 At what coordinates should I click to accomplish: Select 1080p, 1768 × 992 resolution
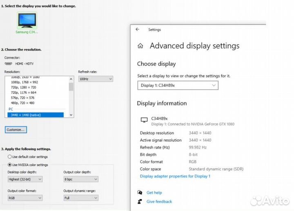[x=24, y=82]
